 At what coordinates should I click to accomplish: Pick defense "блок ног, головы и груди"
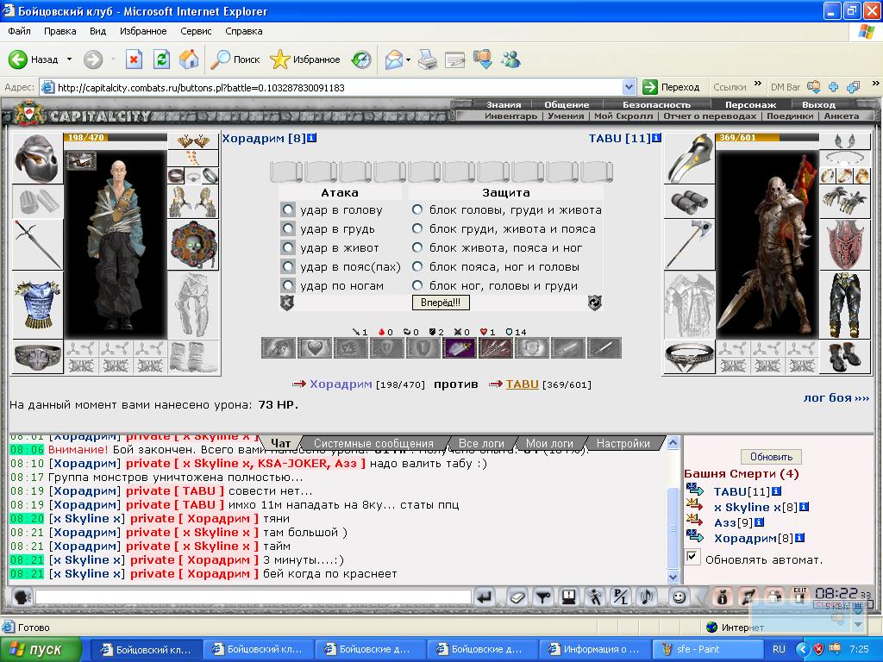point(417,285)
